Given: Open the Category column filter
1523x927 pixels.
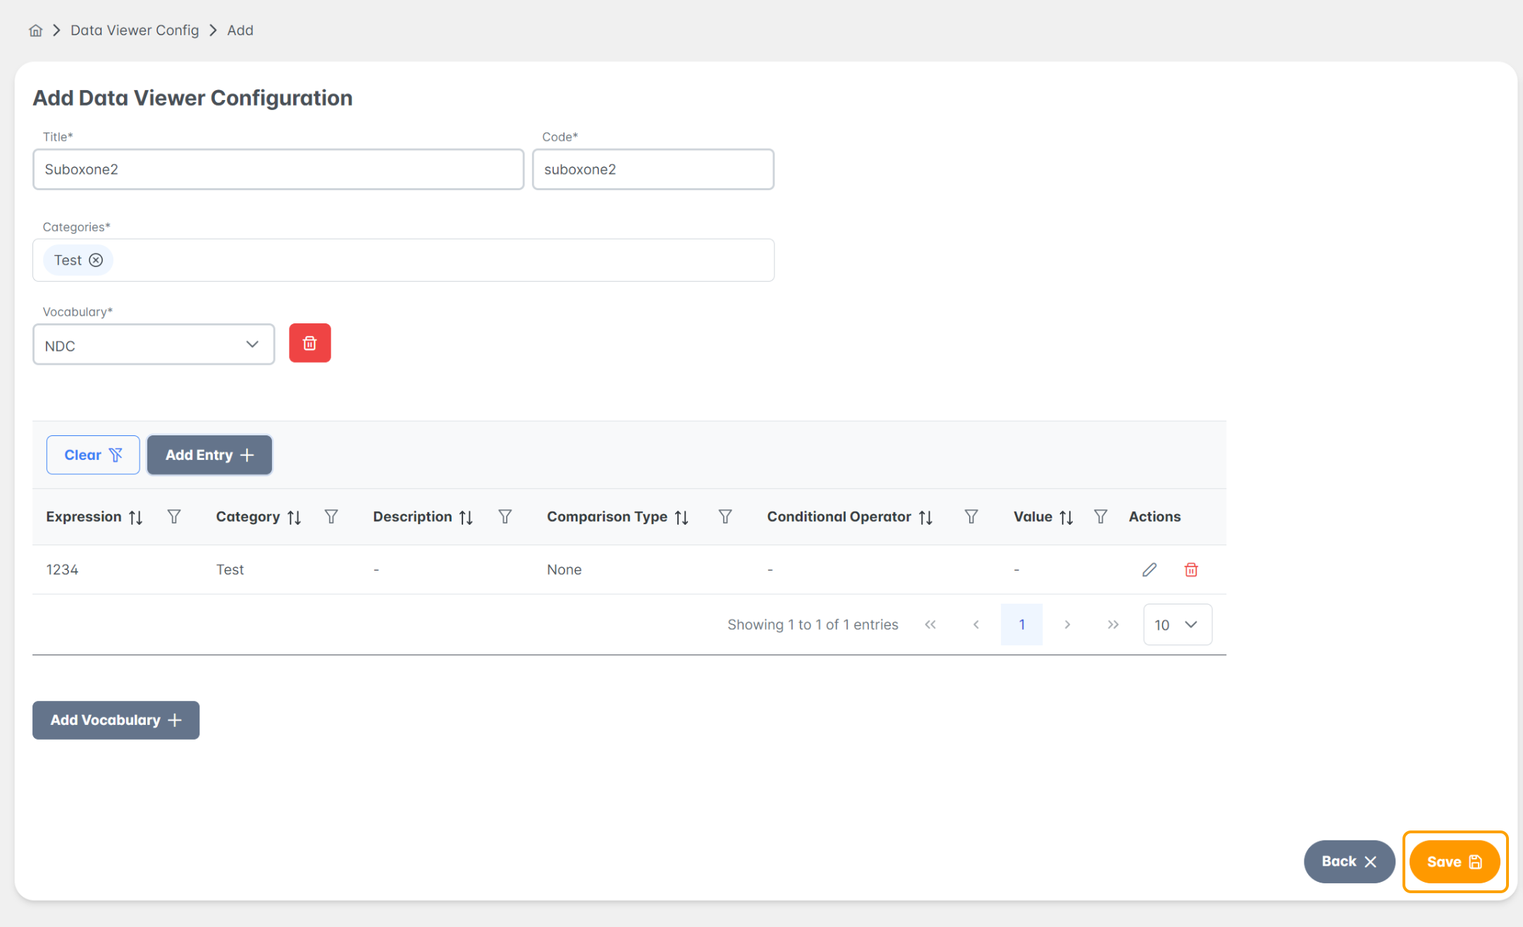Looking at the screenshot, I should click(331, 516).
